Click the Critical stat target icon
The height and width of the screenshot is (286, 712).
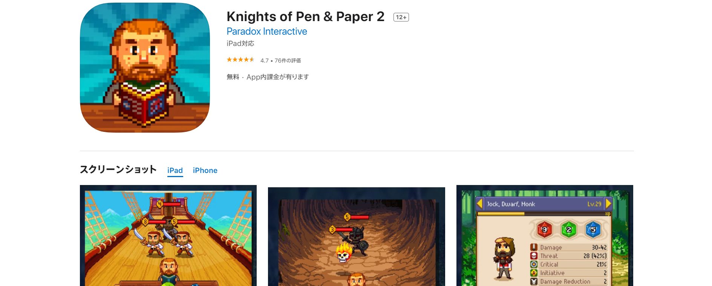tap(534, 265)
